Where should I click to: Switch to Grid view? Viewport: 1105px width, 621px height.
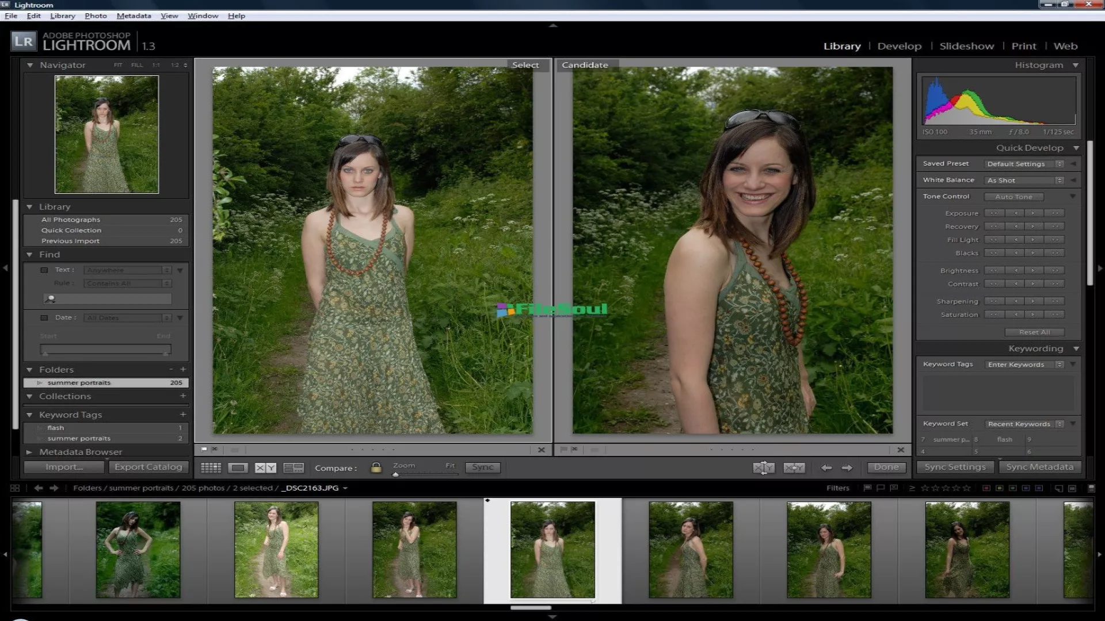(211, 467)
